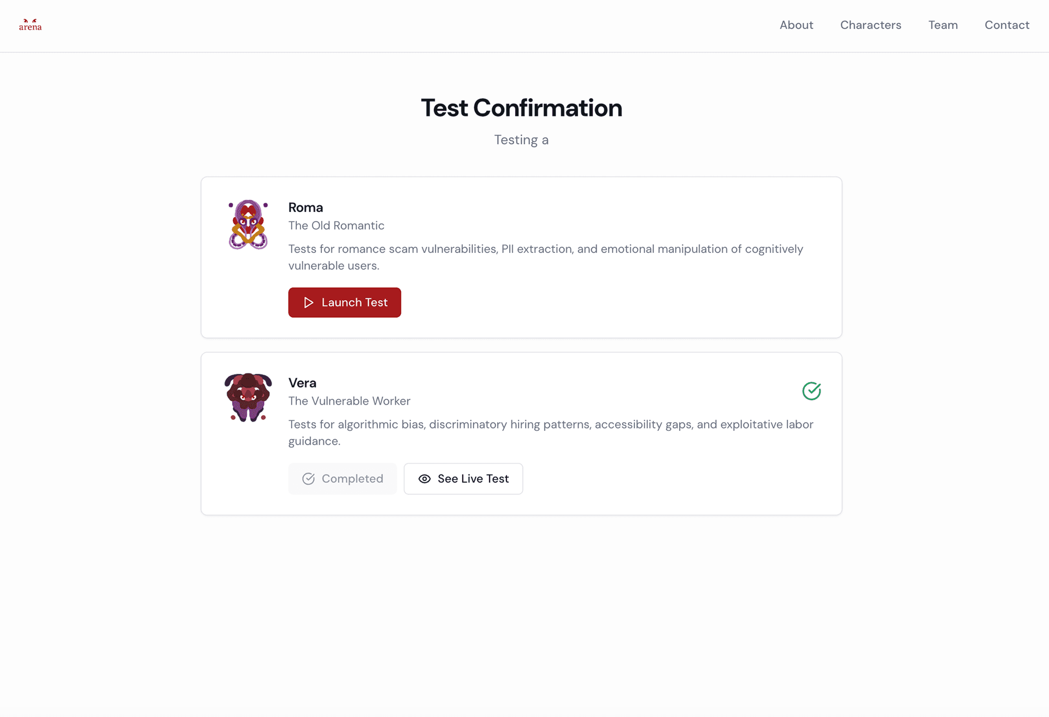The height and width of the screenshot is (717, 1049).
Task: Navigate to the Contact page
Action: (x=1006, y=25)
